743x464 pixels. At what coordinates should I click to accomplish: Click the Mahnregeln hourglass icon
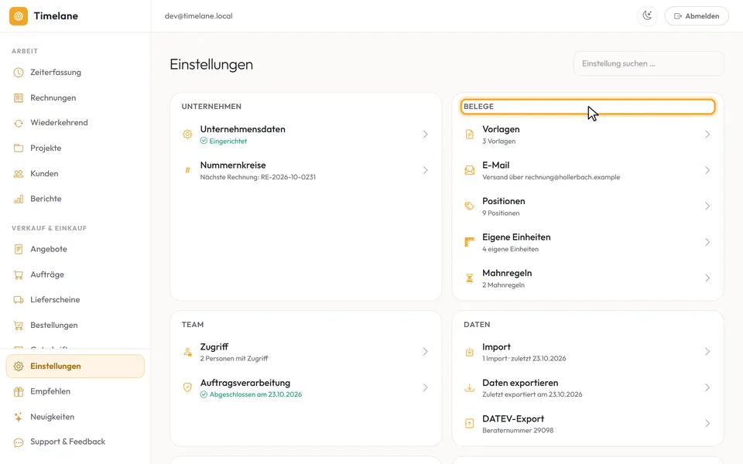point(470,278)
